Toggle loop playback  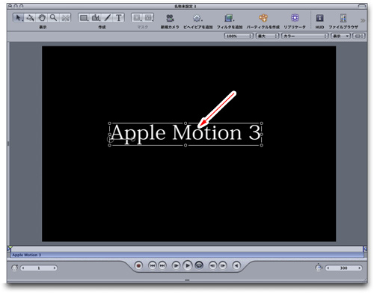(x=199, y=265)
